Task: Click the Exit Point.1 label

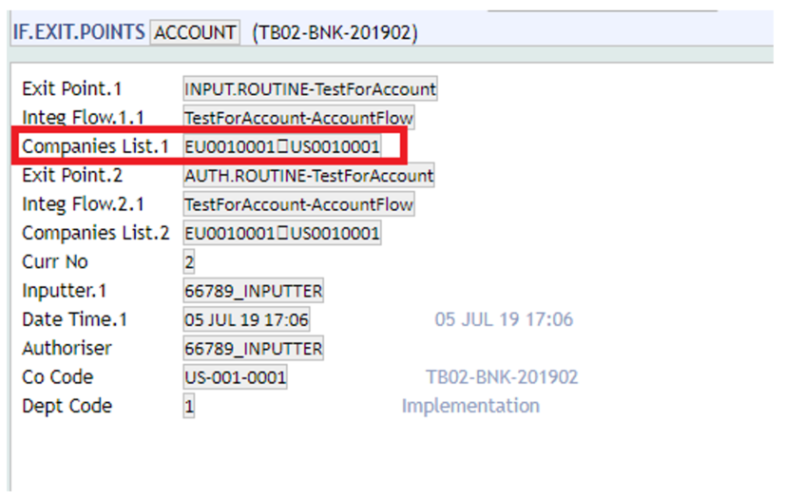Action: click(72, 89)
